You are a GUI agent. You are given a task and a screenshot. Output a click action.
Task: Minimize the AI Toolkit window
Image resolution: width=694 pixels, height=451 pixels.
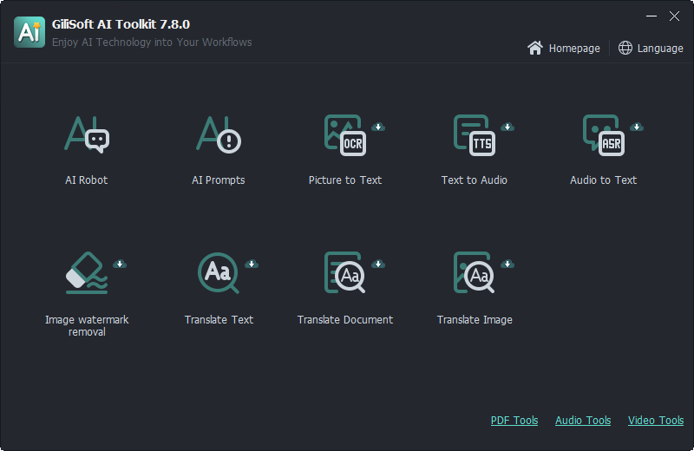[x=651, y=16]
